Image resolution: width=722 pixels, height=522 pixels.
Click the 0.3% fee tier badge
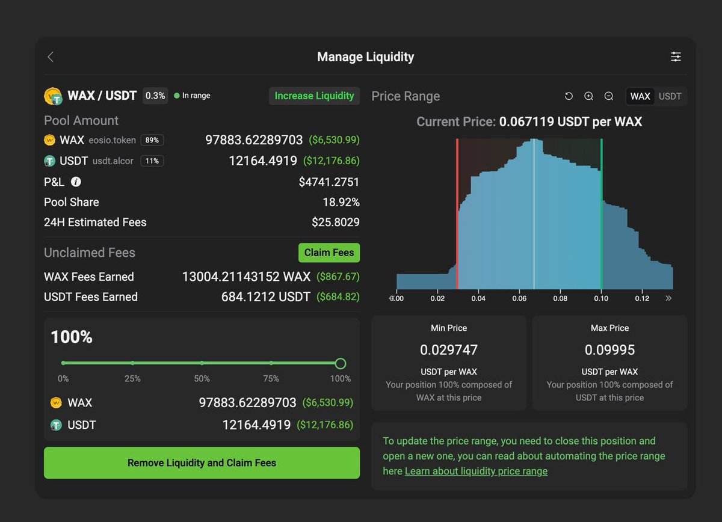coord(155,96)
